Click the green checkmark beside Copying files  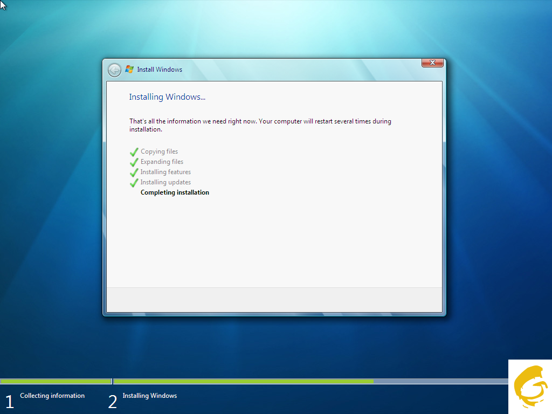[134, 152]
